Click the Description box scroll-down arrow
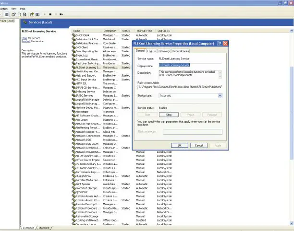The height and width of the screenshot is (231, 294). coord(220,77)
